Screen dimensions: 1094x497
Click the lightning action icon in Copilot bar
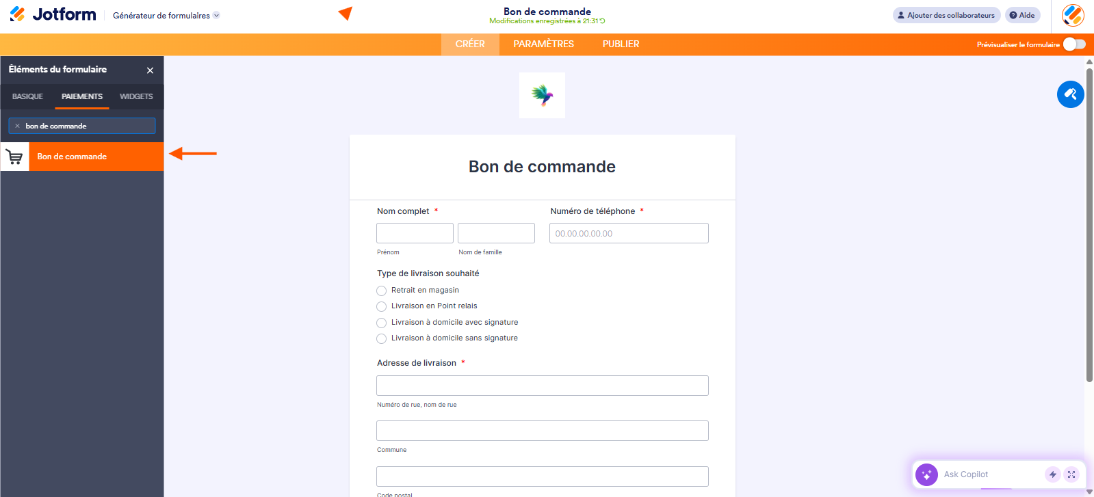point(1052,474)
